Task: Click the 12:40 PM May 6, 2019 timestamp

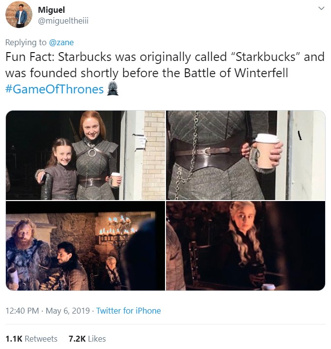Action: click(x=48, y=311)
